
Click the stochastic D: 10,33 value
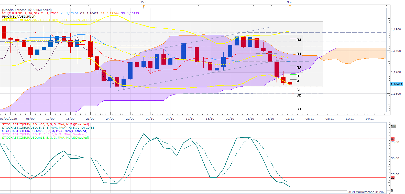pyautogui.click(x=88, y=128)
